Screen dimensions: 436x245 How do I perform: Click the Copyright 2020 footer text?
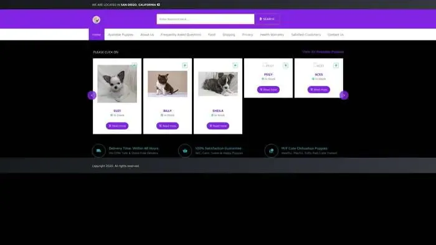(x=116, y=166)
